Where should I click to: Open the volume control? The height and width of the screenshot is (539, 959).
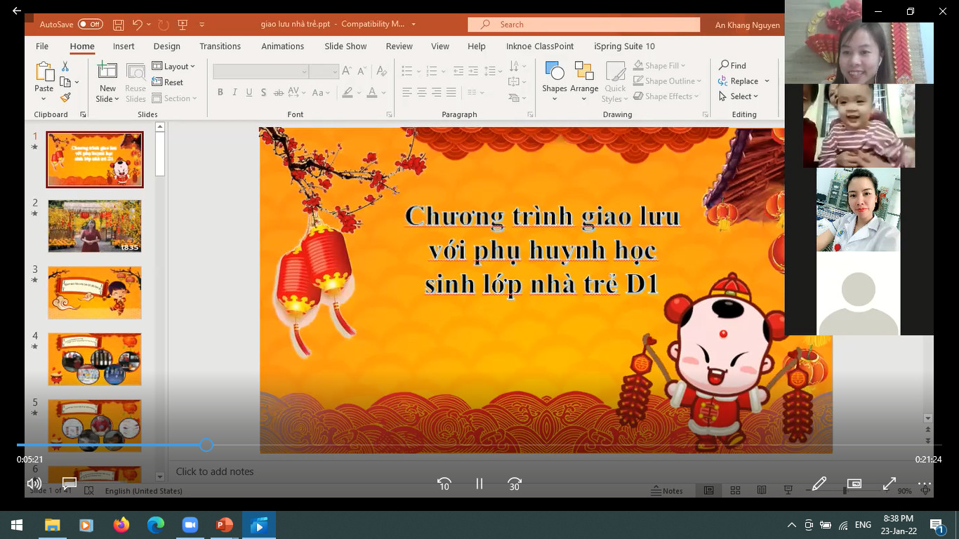pyautogui.click(x=34, y=484)
